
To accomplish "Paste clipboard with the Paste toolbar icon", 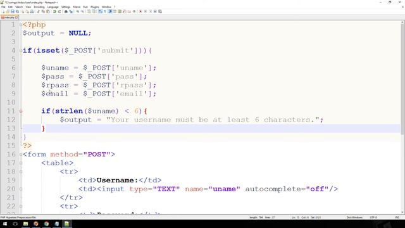I will click(x=48, y=11).
